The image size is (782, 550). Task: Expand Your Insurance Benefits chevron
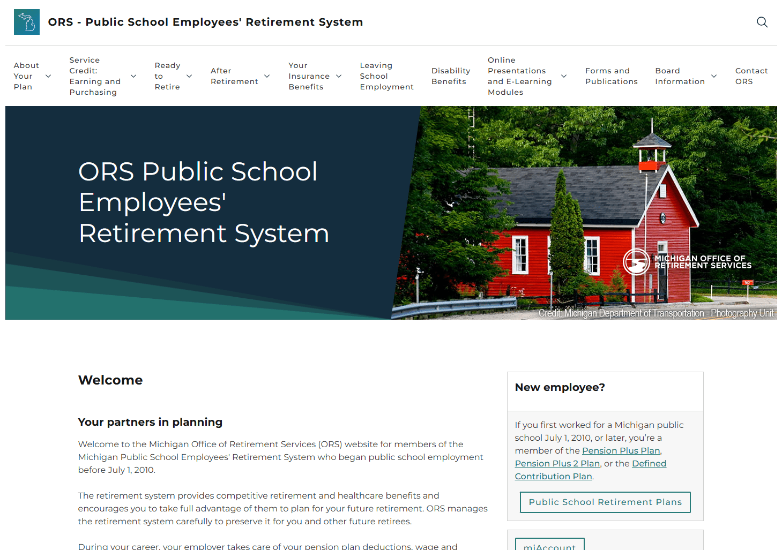pyautogui.click(x=339, y=76)
